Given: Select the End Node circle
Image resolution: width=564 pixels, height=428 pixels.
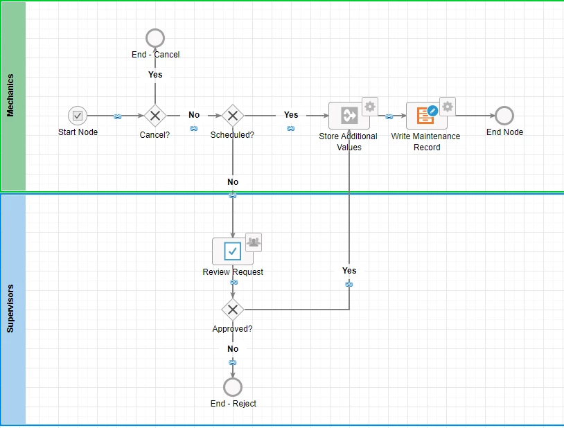Looking at the screenshot, I should coord(504,116).
